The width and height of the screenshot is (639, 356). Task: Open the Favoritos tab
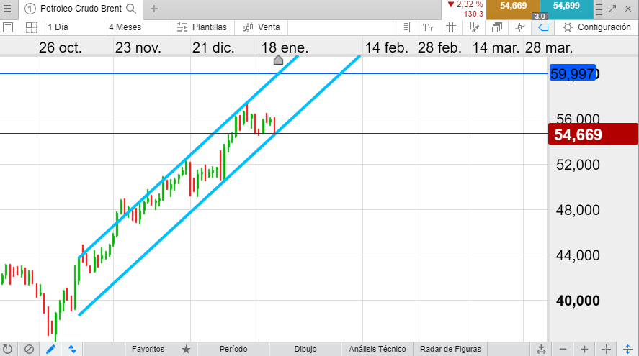tap(148, 349)
